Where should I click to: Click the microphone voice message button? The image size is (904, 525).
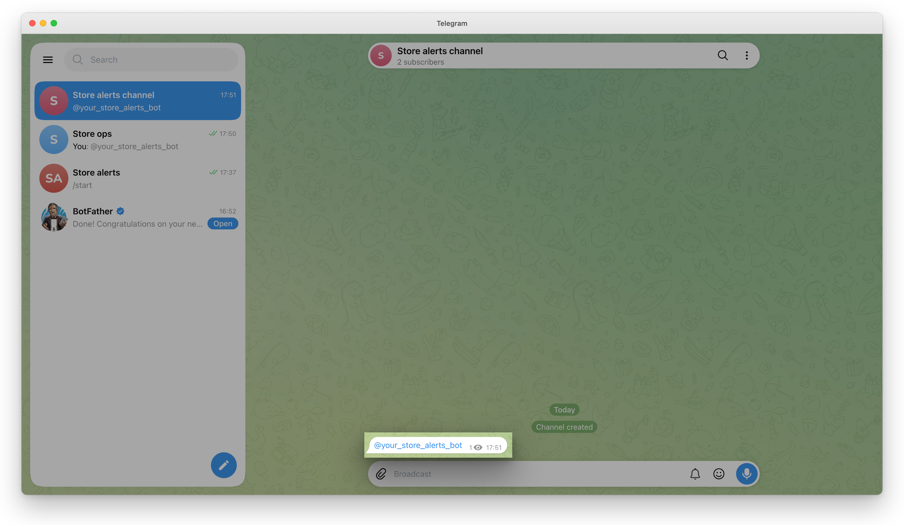tap(746, 474)
